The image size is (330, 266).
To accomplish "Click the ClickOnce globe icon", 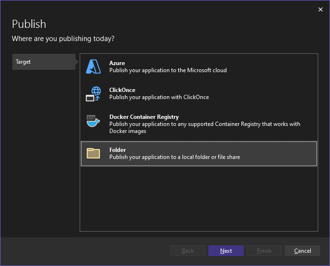I will coord(93,93).
